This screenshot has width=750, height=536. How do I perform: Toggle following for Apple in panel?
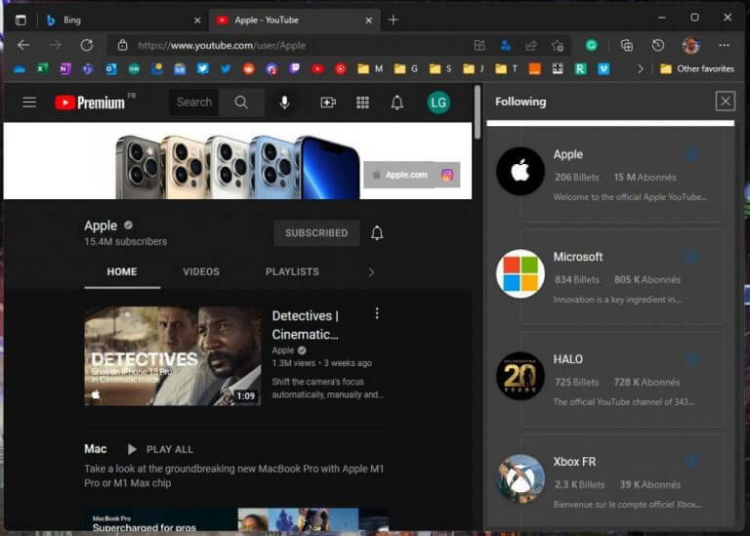691,154
